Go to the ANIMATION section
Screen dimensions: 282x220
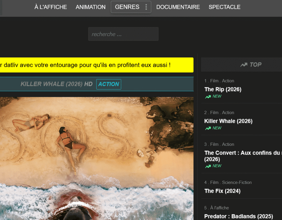point(90,7)
